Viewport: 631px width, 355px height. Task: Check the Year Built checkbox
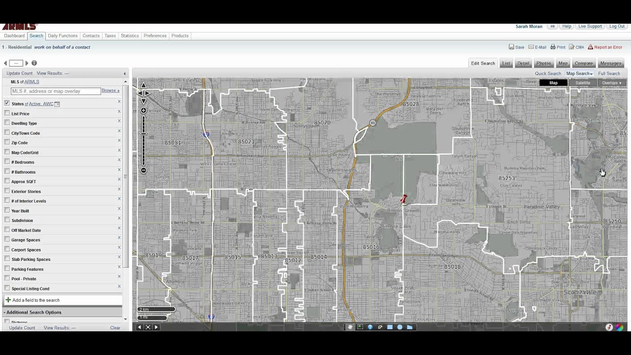point(7,210)
